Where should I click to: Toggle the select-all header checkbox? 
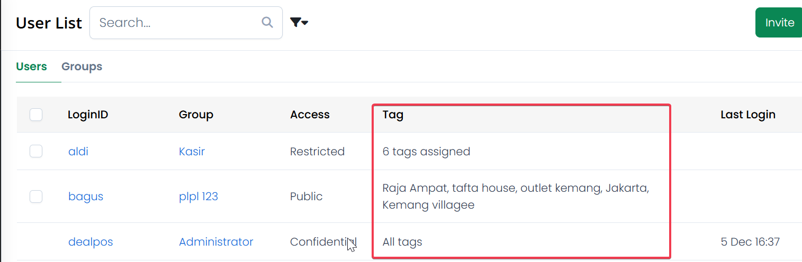(36, 115)
